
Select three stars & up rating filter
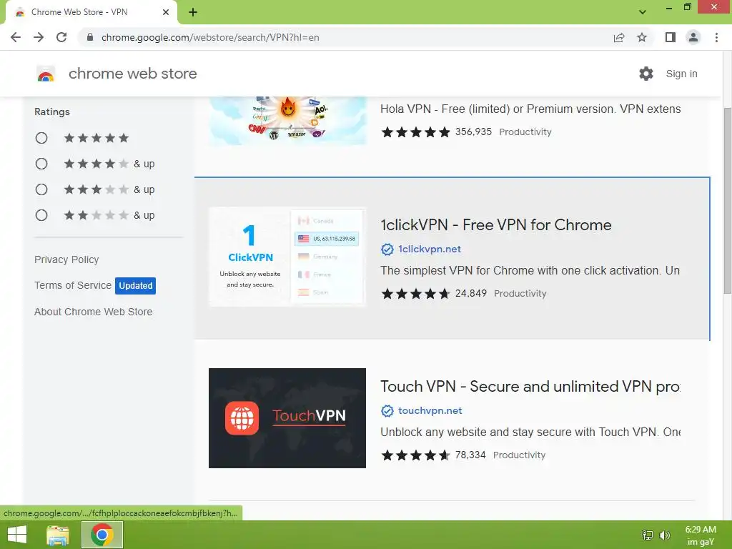pyautogui.click(x=41, y=189)
